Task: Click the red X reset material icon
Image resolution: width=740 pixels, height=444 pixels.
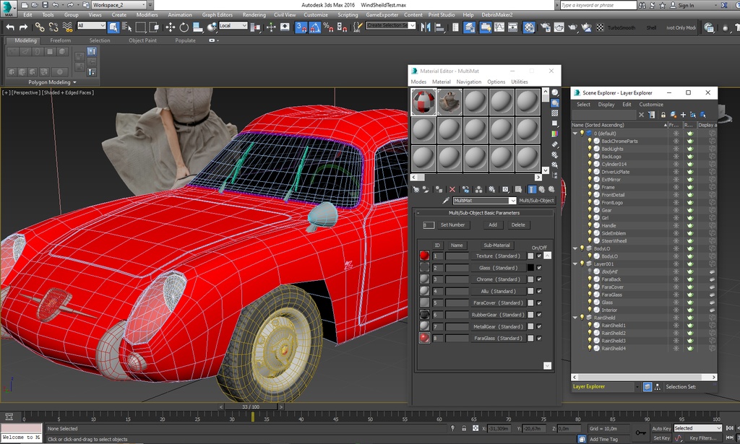Action: coord(452,189)
